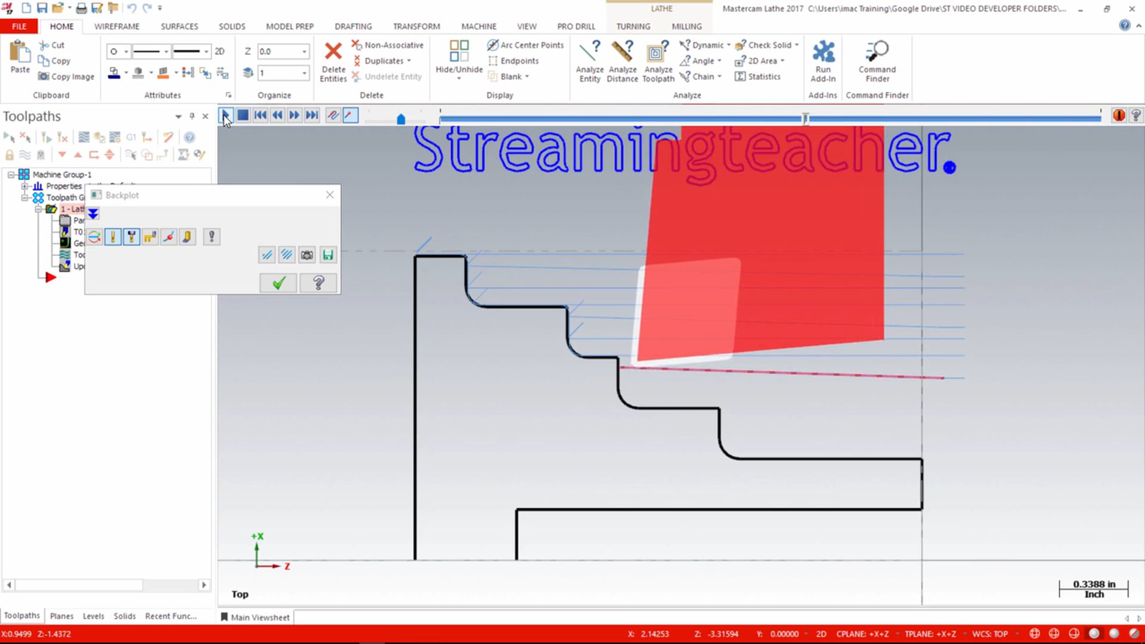Select the TURNING ribbon tab
The height and width of the screenshot is (644, 1145).
point(633,26)
